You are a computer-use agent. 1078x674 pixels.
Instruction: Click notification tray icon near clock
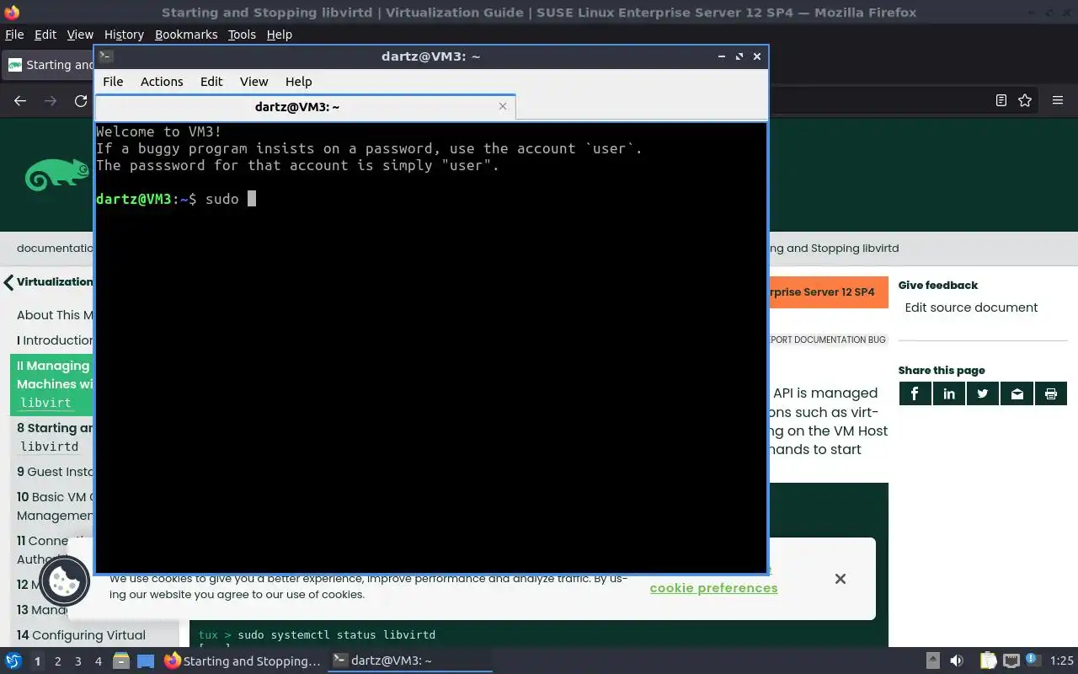click(x=1033, y=661)
